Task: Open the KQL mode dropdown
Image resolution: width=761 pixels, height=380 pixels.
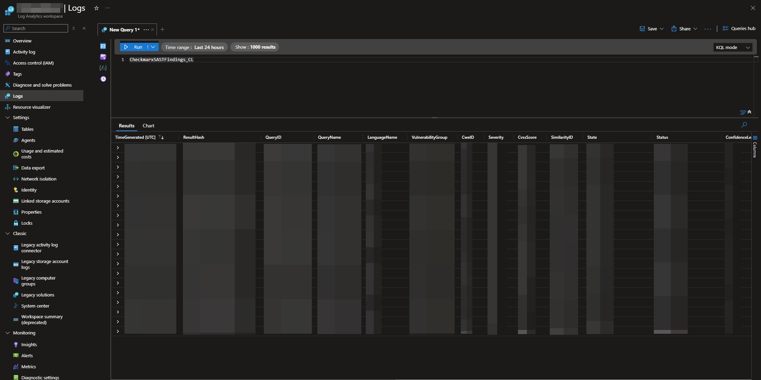Action: coord(733,47)
